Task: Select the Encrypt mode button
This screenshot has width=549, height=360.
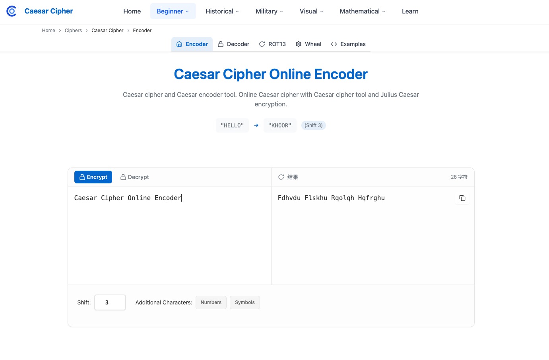Action: pyautogui.click(x=93, y=177)
